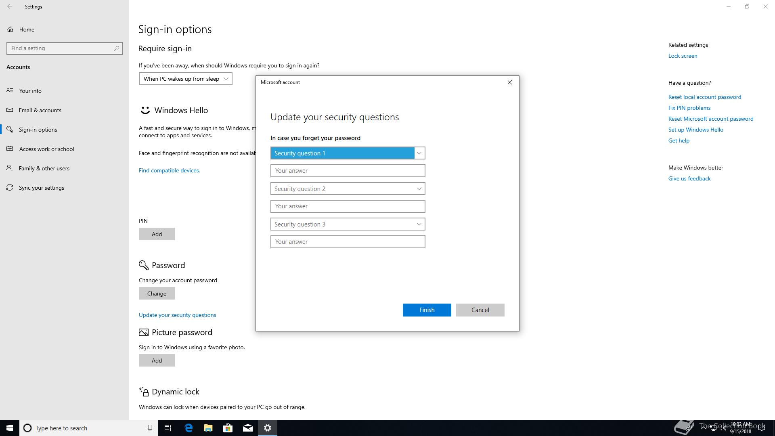Click the Cortana circle icon
This screenshot has width=775, height=436.
27,428
